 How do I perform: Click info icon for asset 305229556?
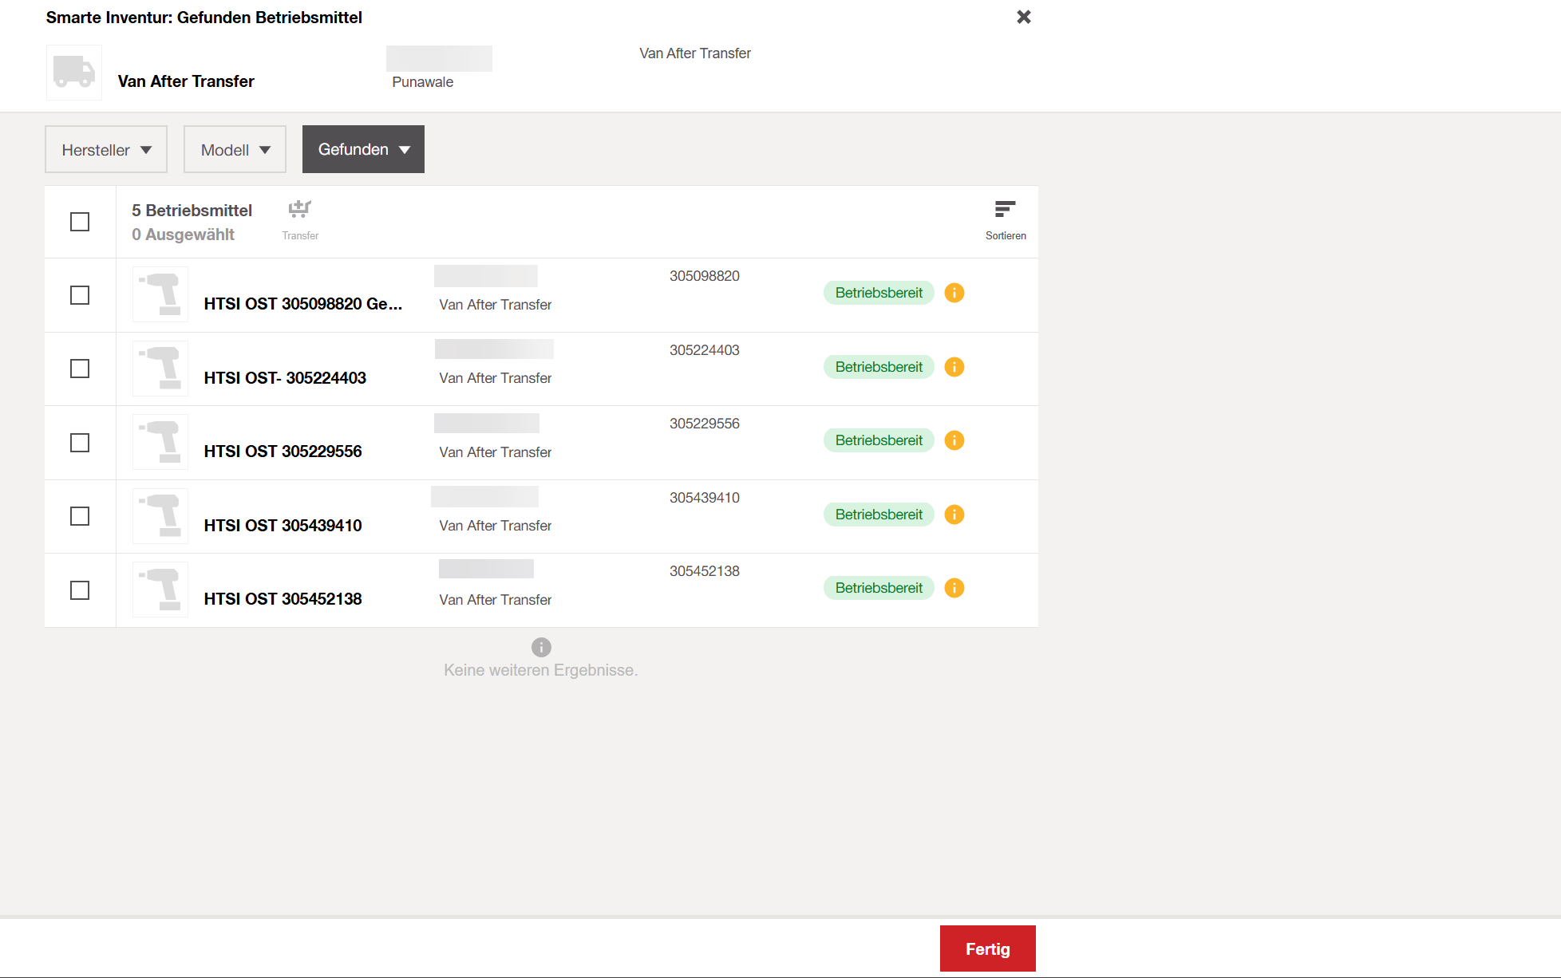(954, 440)
